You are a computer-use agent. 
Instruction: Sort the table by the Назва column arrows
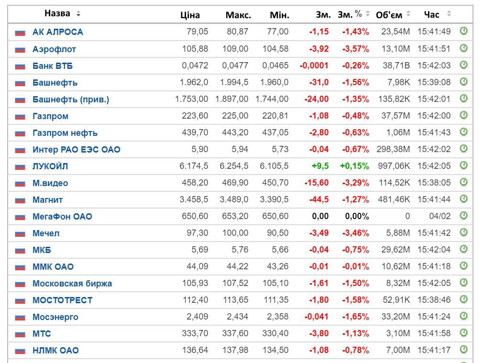tap(78, 13)
